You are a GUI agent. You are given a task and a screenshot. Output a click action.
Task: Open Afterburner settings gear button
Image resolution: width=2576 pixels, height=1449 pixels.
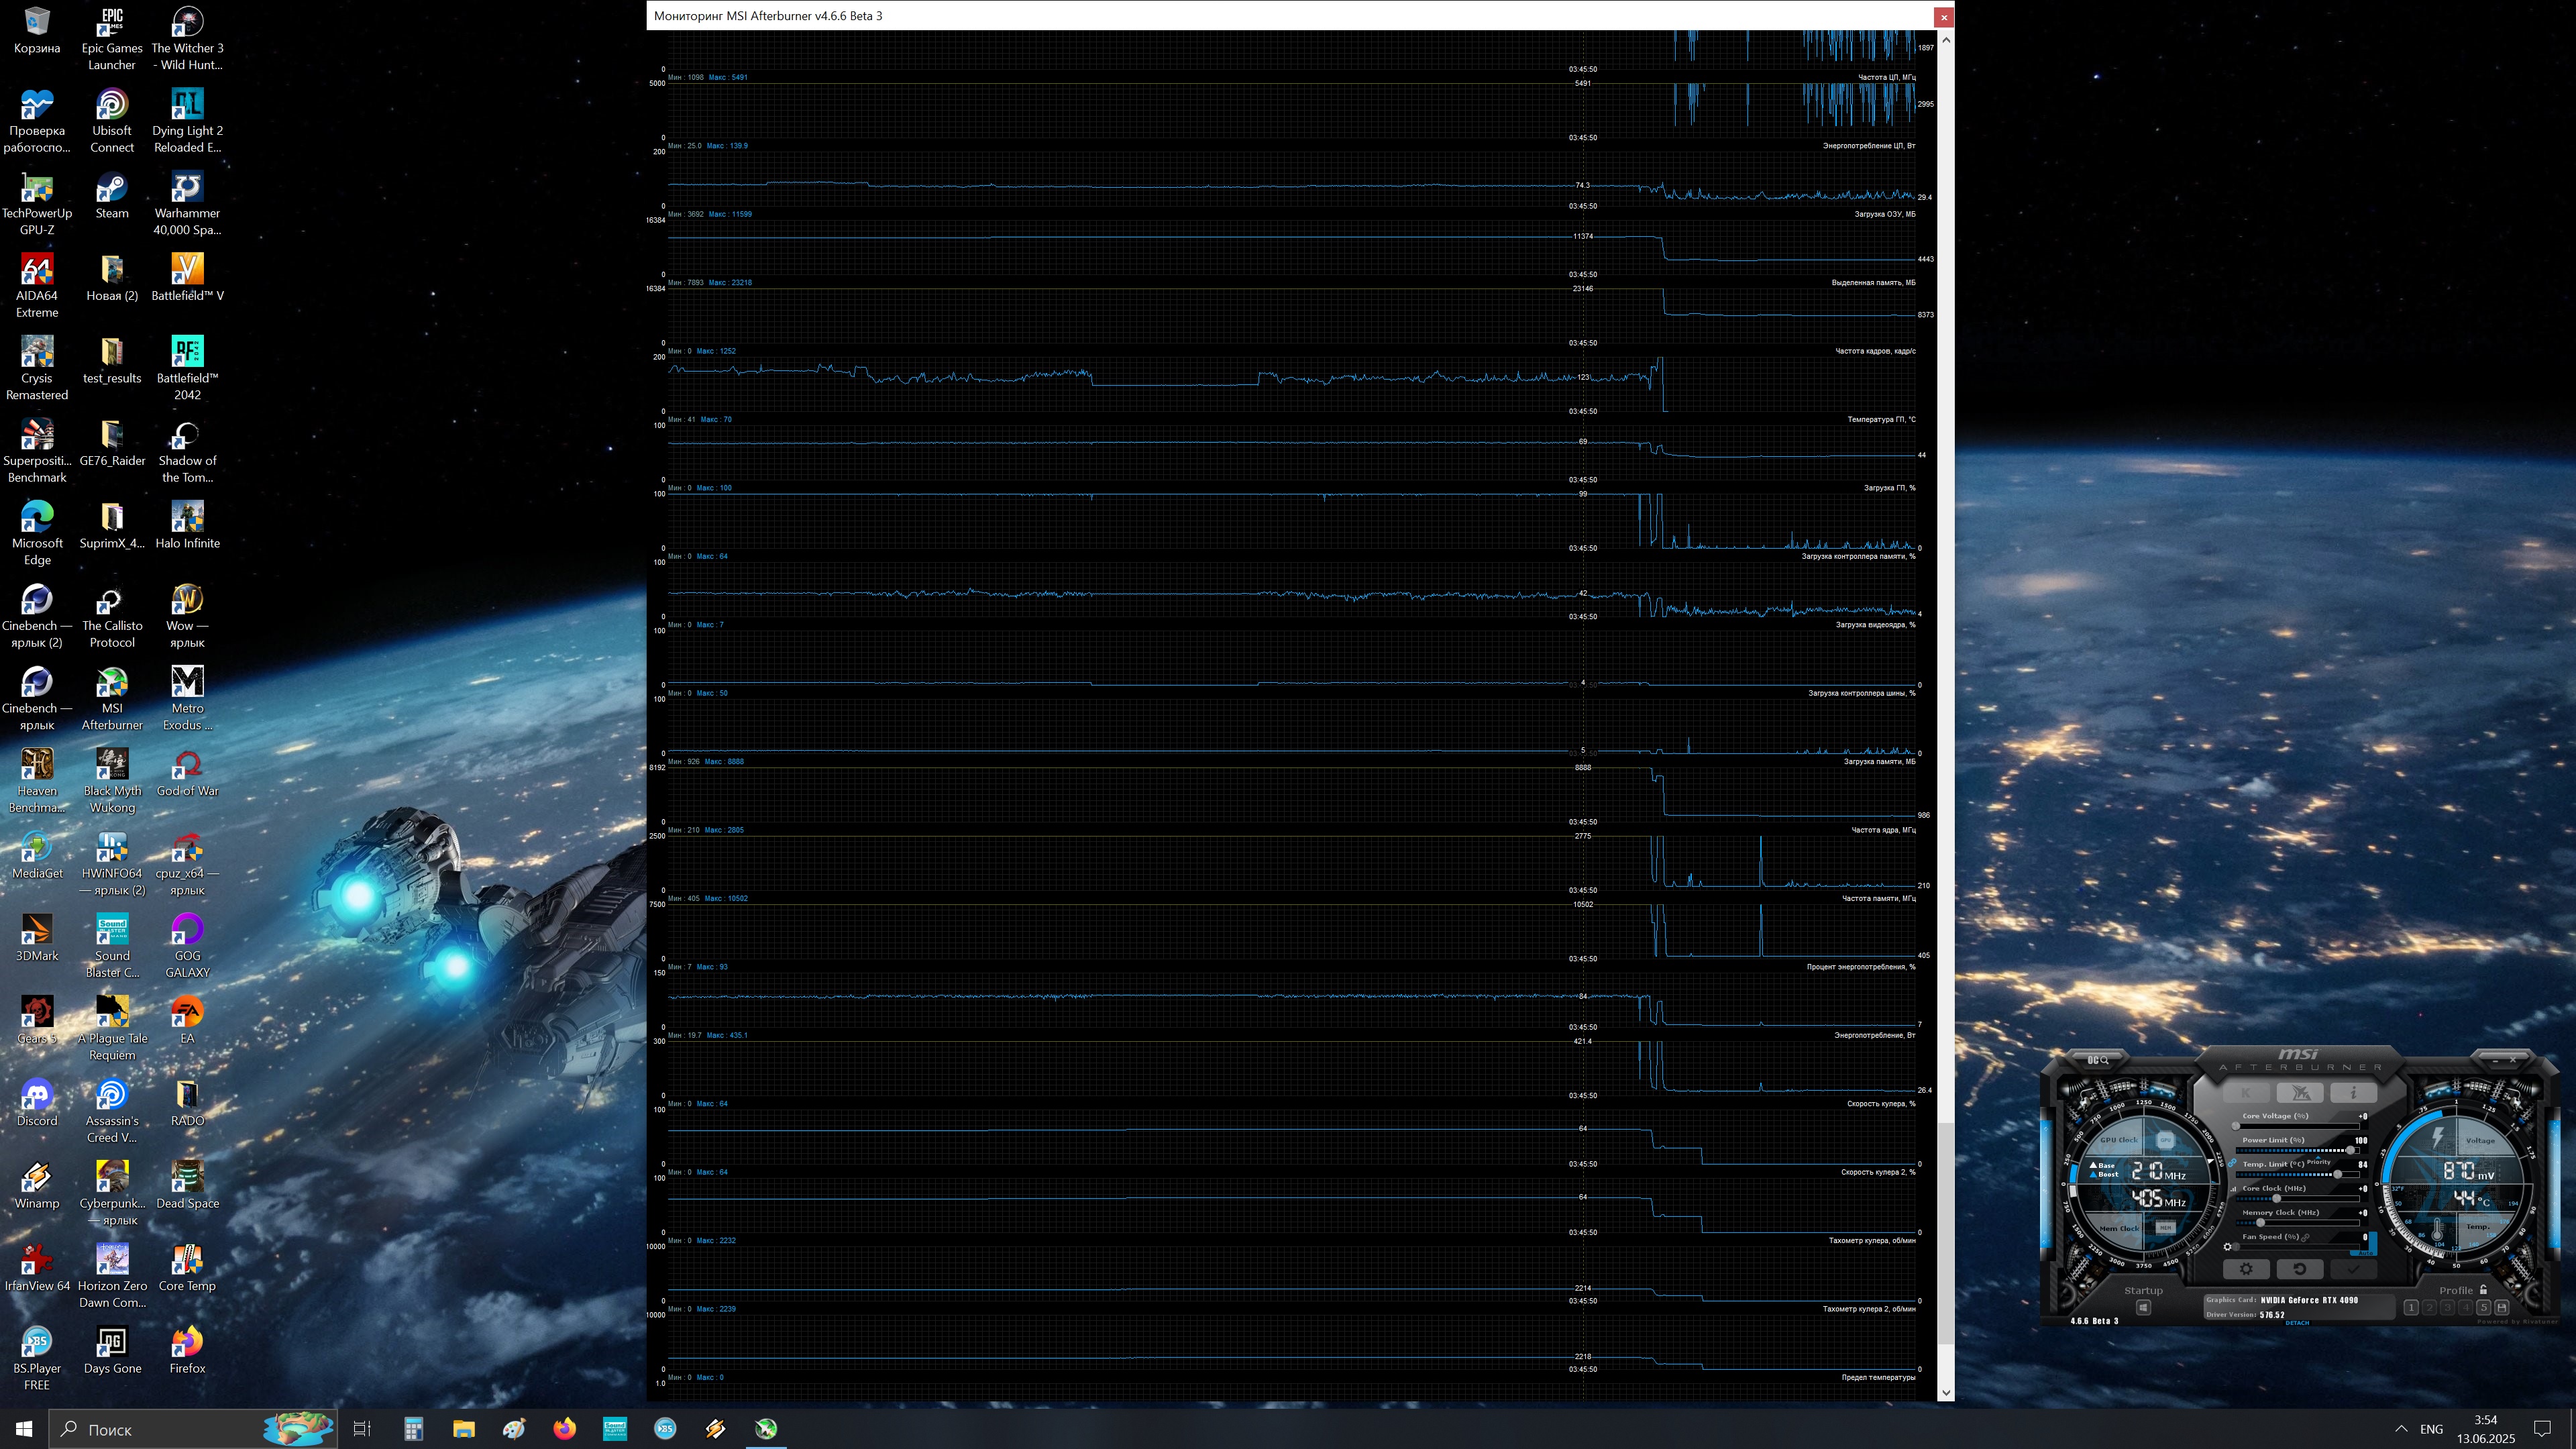[2246, 1269]
